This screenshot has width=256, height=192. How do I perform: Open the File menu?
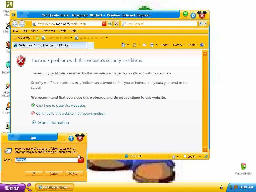[15, 31]
